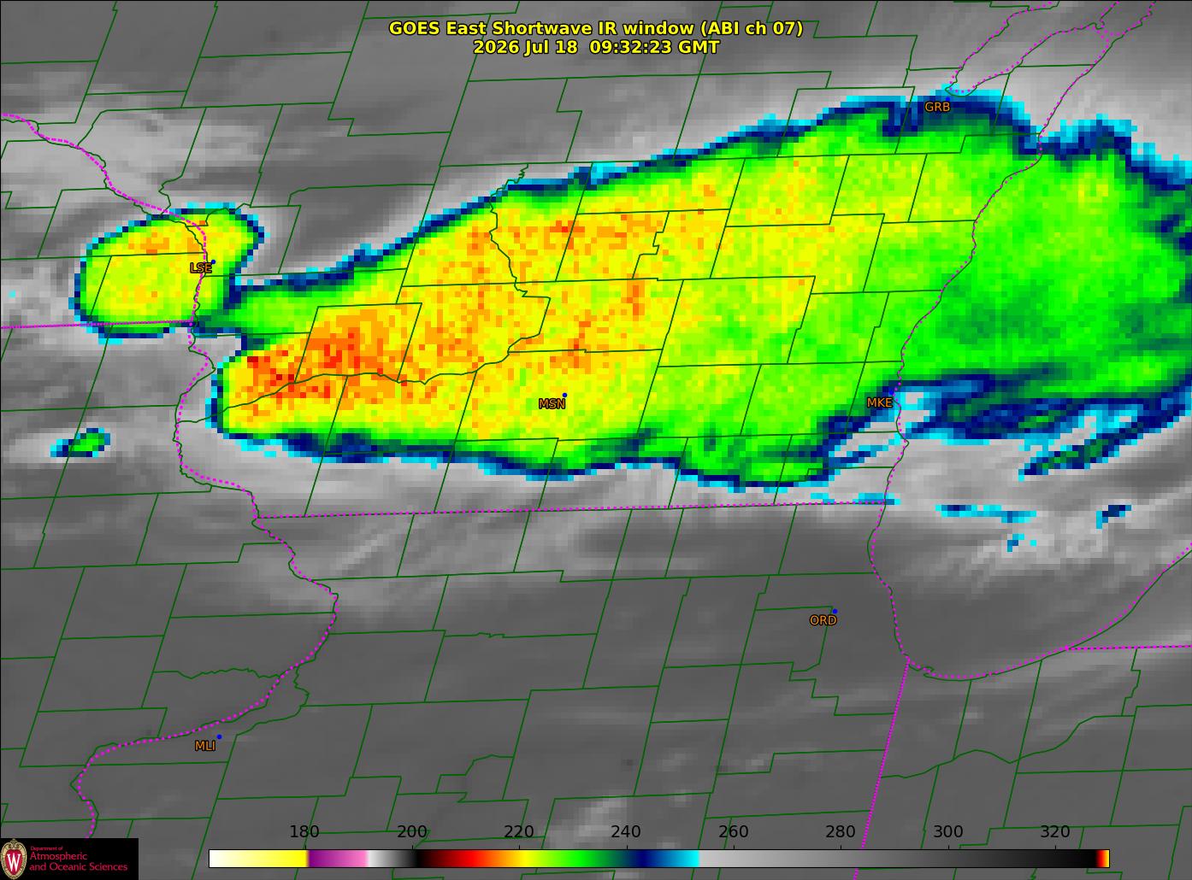Click the 300 label on temperature scale
Image resolution: width=1192 pixels, height=880 pixels.
coord(947,832)
